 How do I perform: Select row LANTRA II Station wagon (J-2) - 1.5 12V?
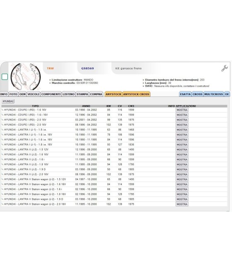tap(114, 179)
